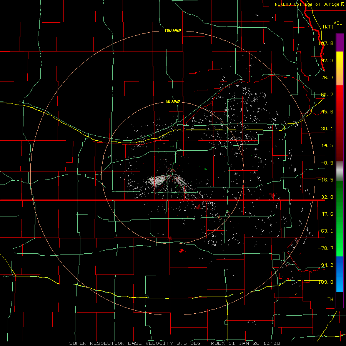This screenshot has width=346, height=346.
Task: Click the 76.7 velocity scale value
Action: tap(327, 77)
